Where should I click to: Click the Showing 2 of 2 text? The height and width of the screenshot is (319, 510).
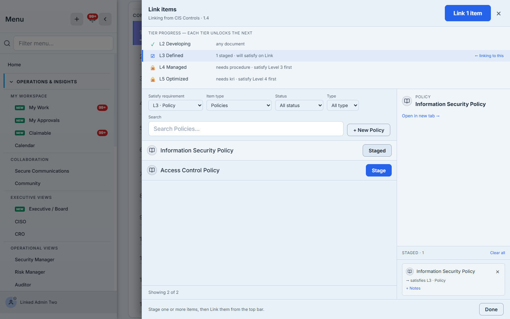pyautogui.click(x=163, y=292)
